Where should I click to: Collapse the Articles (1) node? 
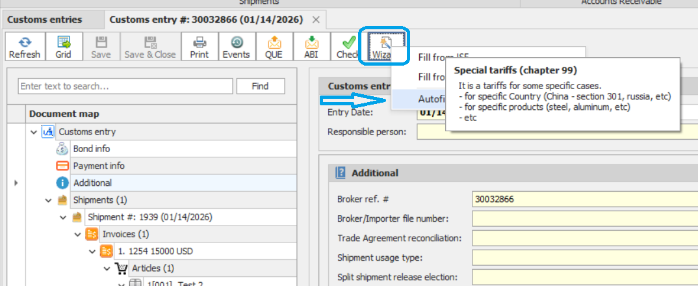click(x=107, y=268)
